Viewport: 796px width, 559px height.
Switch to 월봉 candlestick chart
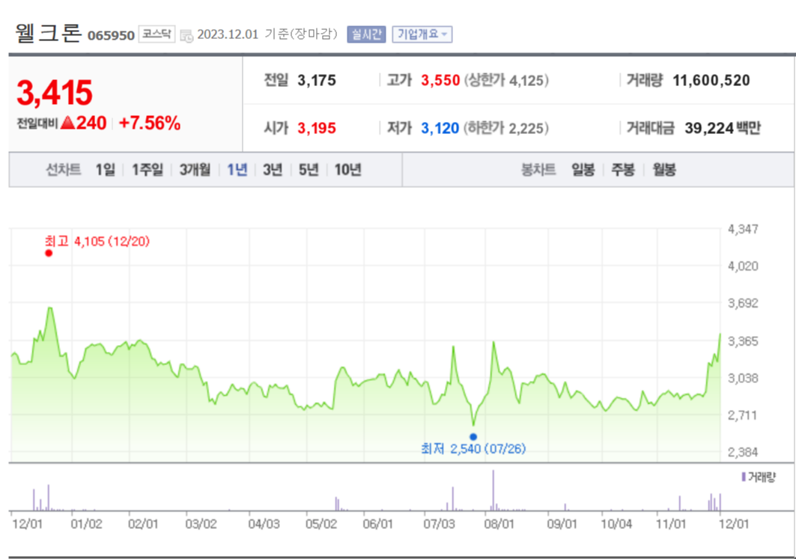[664, 169]
